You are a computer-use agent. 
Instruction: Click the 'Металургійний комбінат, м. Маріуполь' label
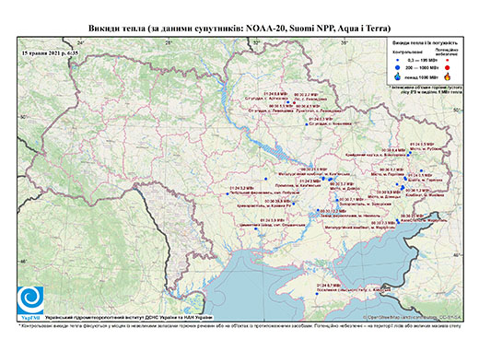click(x=360, y=228)
